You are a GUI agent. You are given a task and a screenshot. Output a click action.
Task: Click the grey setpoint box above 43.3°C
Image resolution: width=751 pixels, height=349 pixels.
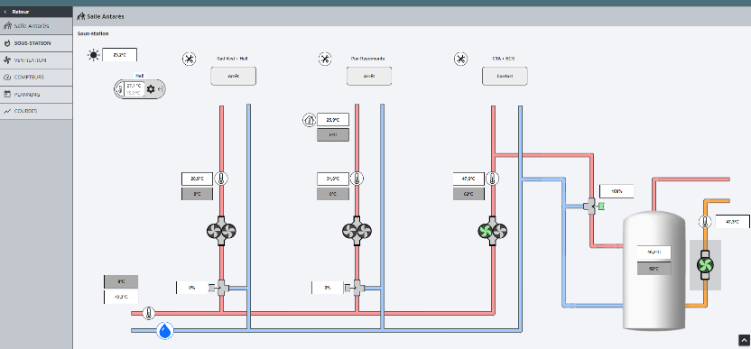pos(121,281)
